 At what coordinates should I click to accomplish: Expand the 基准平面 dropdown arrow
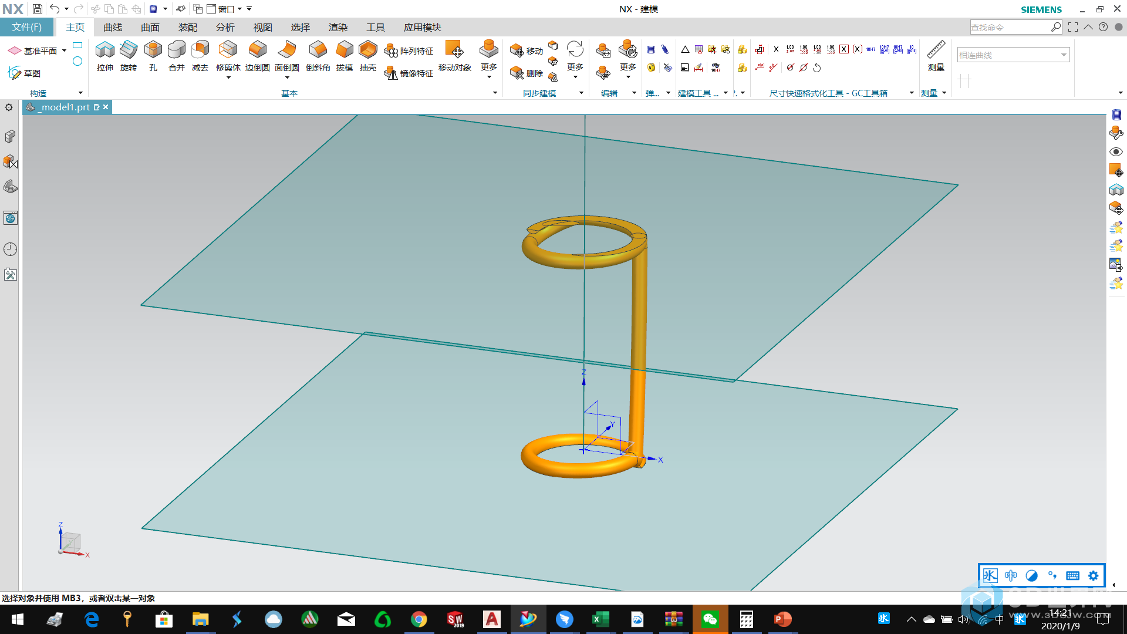(64, 51)
